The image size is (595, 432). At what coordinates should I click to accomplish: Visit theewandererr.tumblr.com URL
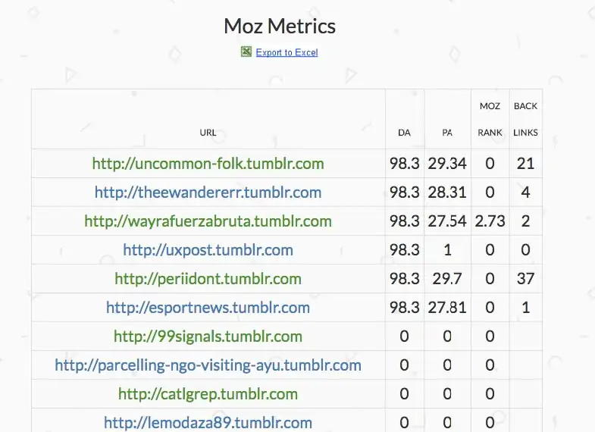[x=208, y=193]
